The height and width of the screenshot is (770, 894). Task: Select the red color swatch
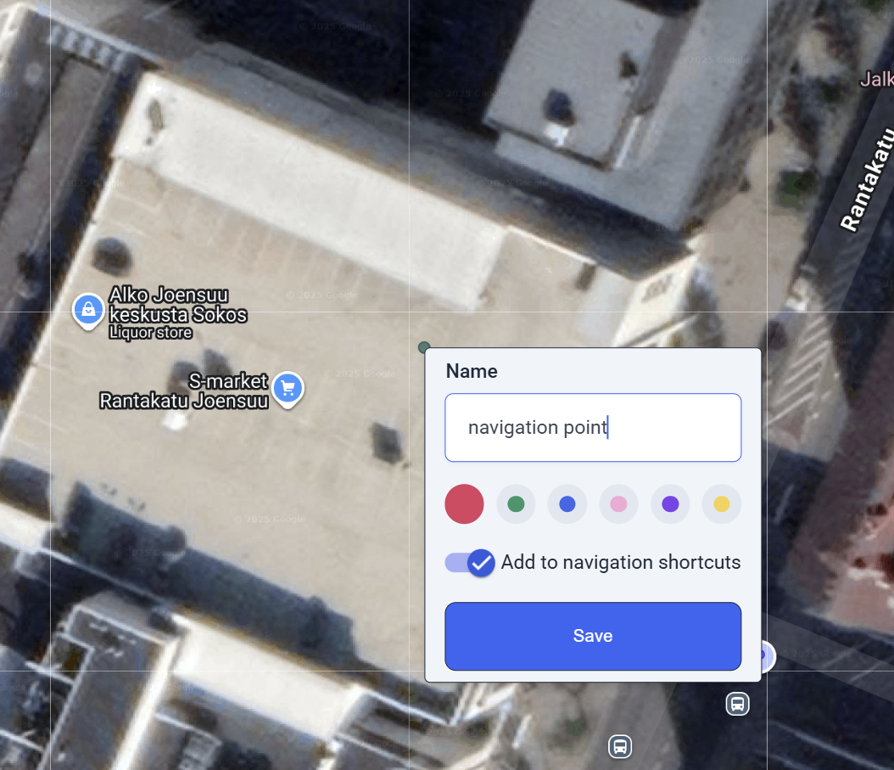(463, 503)
